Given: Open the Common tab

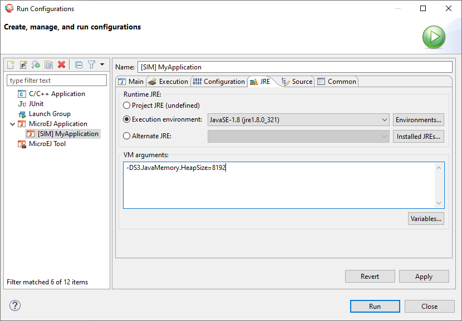Looking at the screenshot, I should point(337,82).
